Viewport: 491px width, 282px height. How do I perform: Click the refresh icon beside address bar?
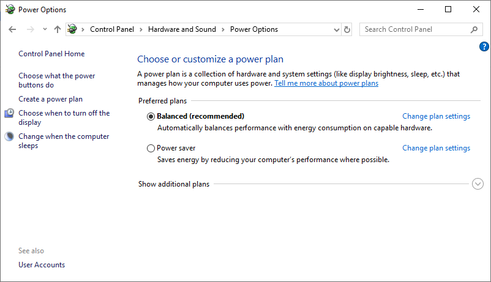click(x=347, y=29)
